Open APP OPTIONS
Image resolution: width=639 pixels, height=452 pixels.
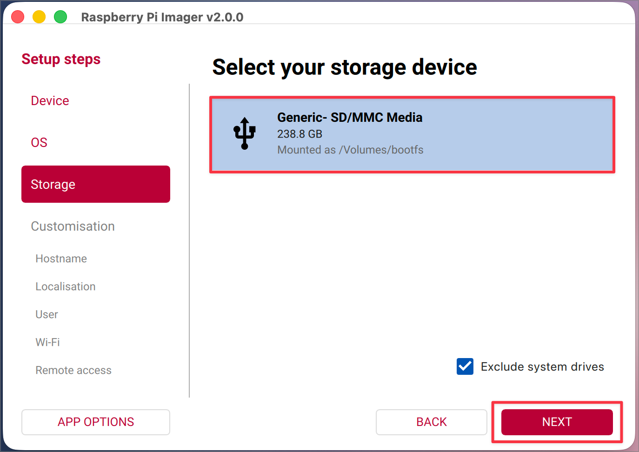[95, 422]
